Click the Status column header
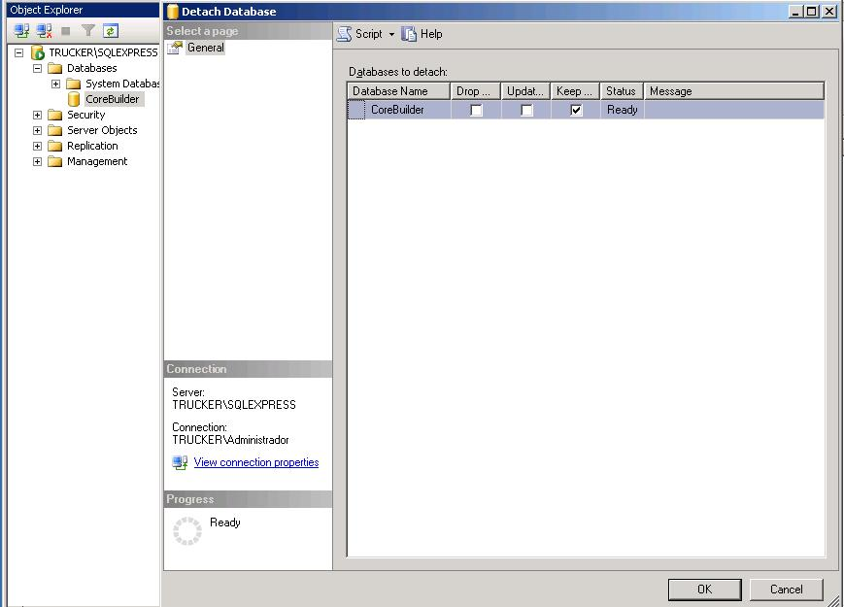844x607 pixels. 622,91
